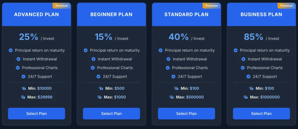
Task: Click the money icon beside Advanced Plan Max
Action: (23, 97)
